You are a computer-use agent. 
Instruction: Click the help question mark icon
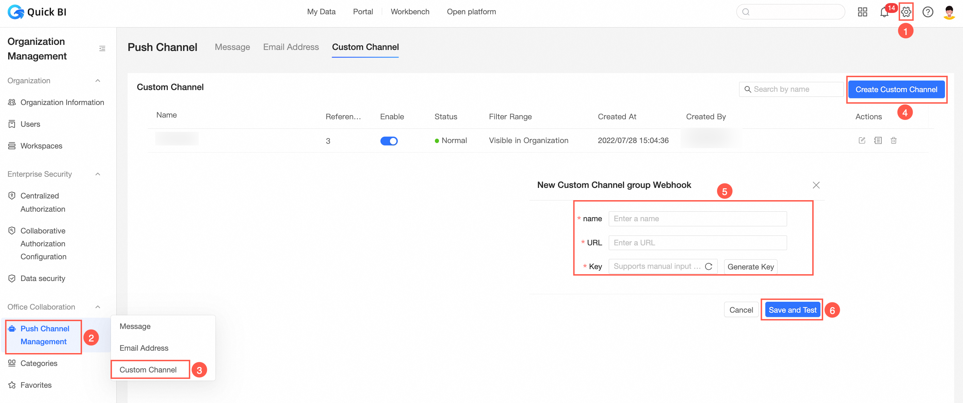click(928, 12)
